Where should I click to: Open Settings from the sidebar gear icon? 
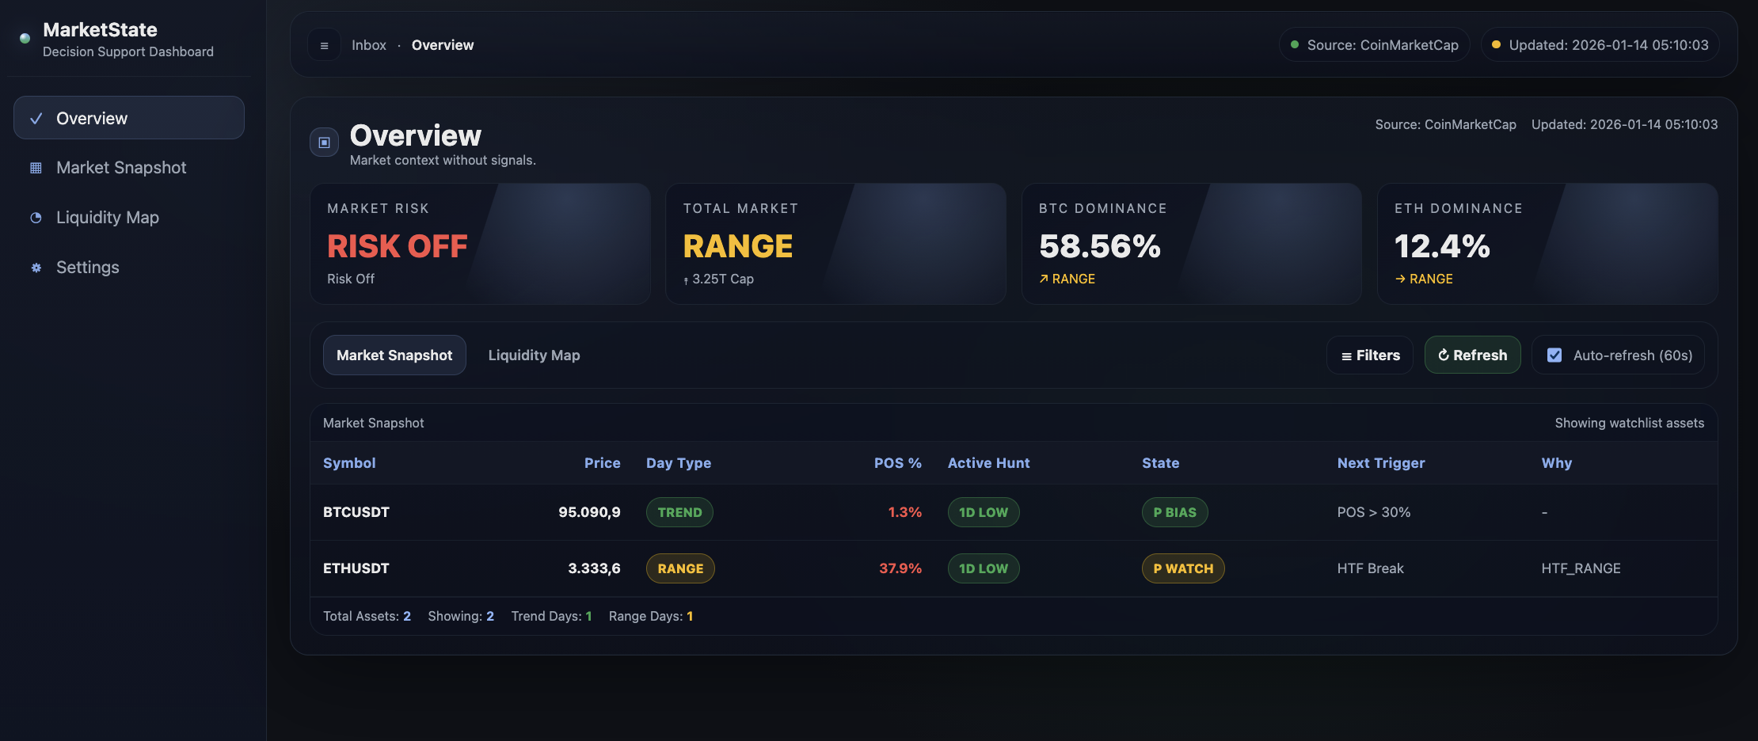(x=36, y=268)
